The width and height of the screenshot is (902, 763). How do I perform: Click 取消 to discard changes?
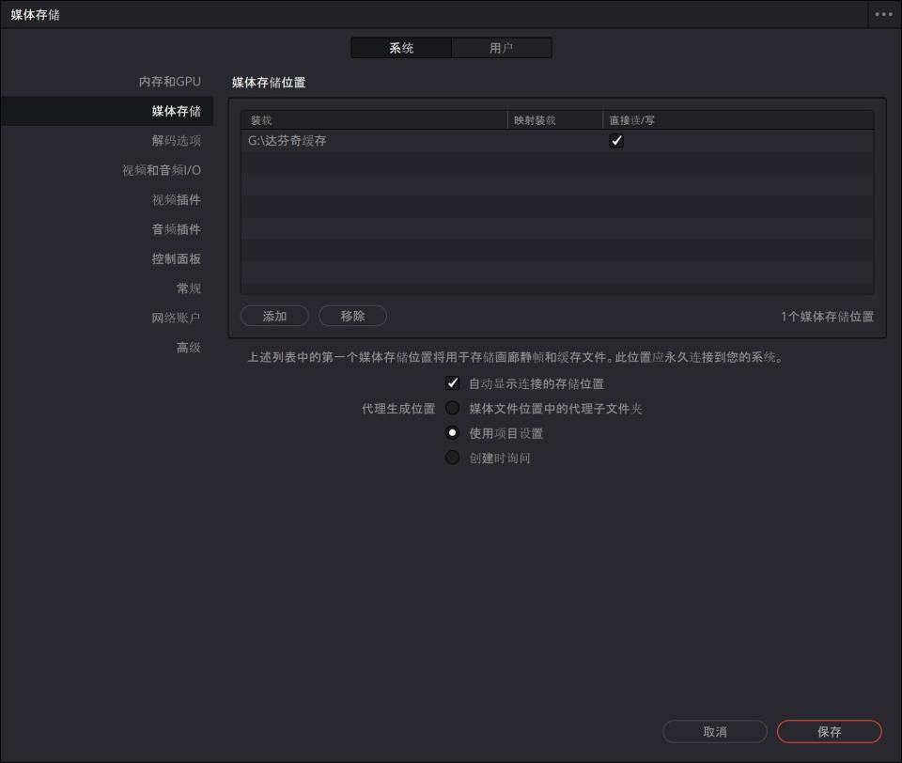(714, 731)
